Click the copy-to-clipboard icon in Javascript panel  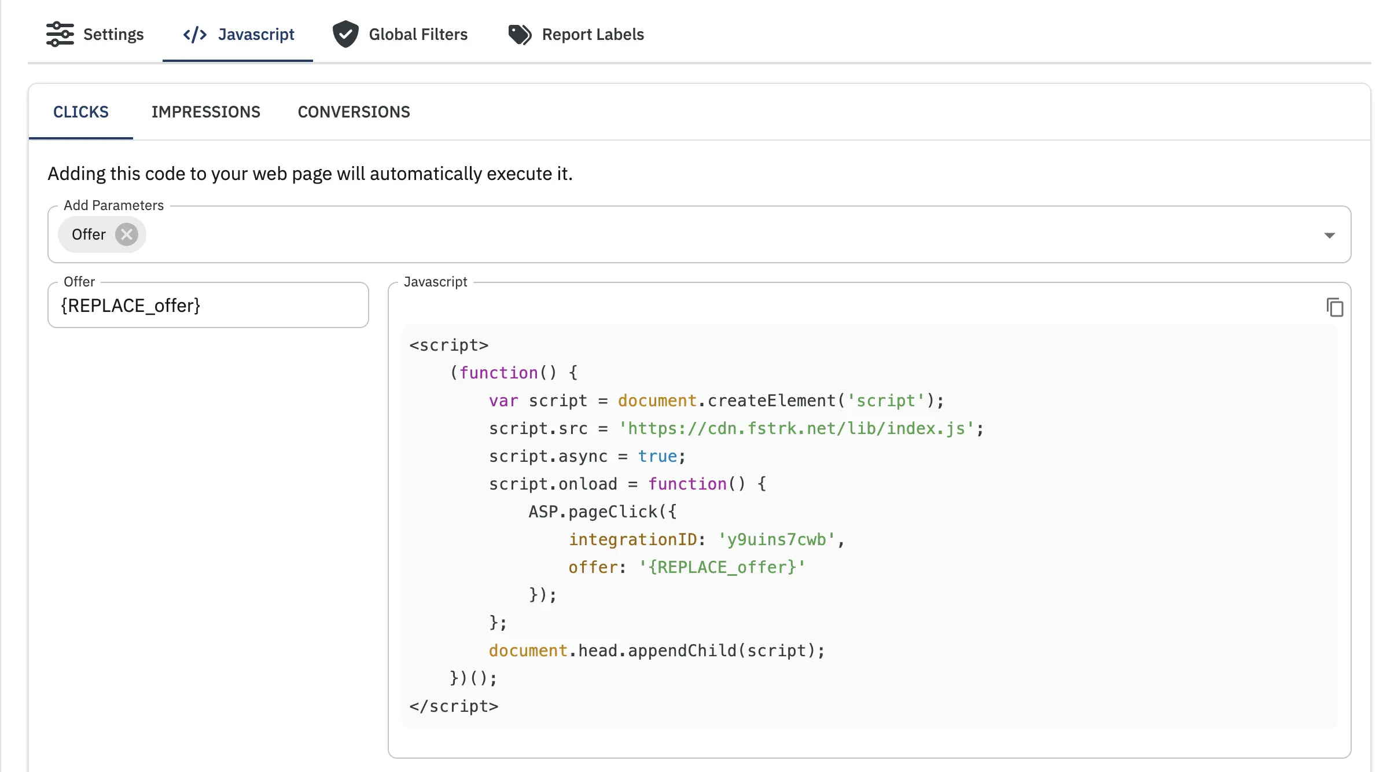point(1335,307)
